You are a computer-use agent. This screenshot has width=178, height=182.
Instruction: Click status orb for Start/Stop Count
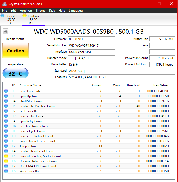6,101
